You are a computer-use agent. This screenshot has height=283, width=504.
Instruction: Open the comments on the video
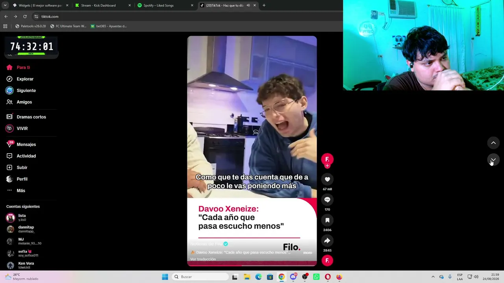click(327, 200)
